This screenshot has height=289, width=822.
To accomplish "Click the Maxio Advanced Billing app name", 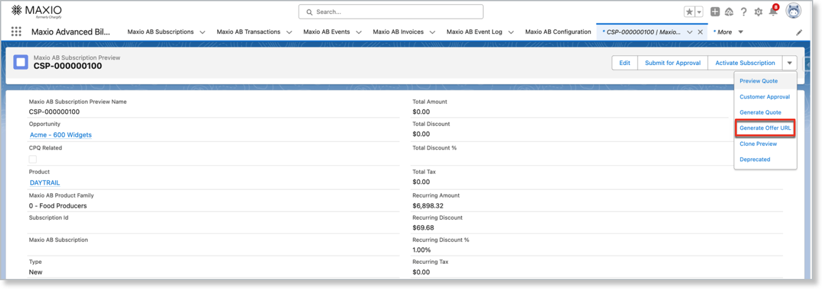I will point(70,32).
